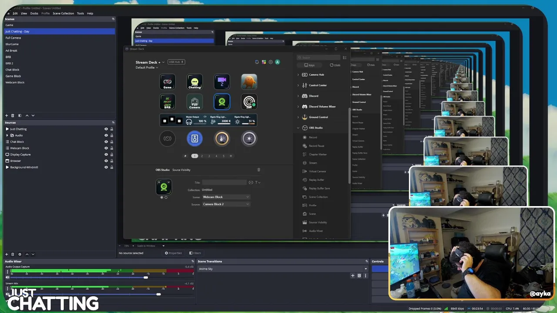Open the Anime Sky transition dropdown
The width and height of the screenshot is (557, 313).
click(283, 269)
